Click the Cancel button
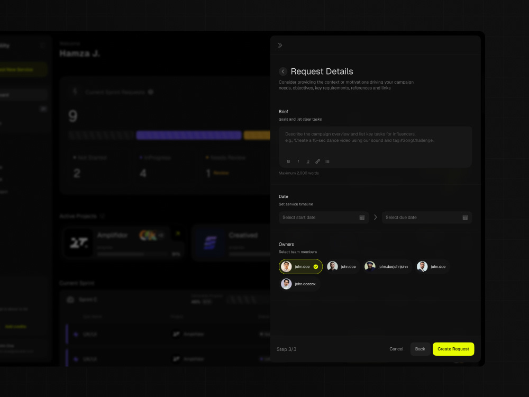This screenshot has width=529, height=397. (x=396, y=349)
